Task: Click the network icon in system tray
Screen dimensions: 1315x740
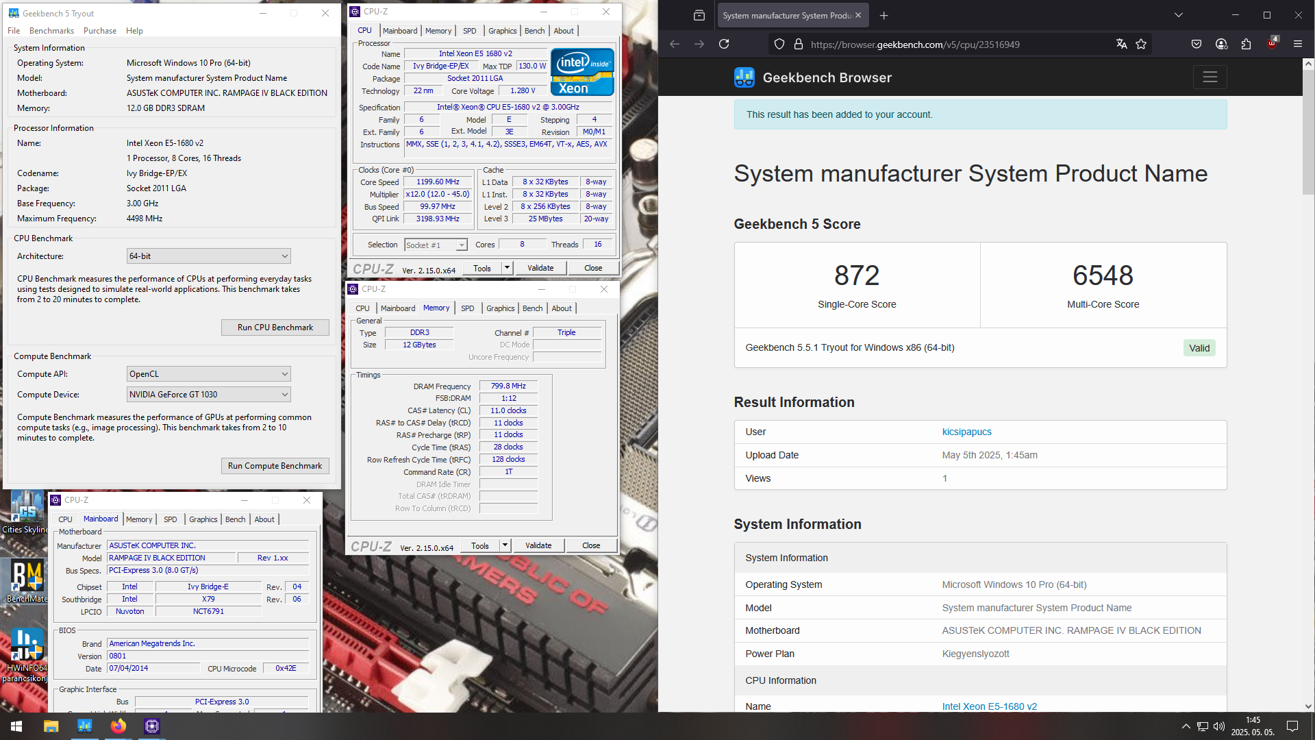Action: [1203, 726]
